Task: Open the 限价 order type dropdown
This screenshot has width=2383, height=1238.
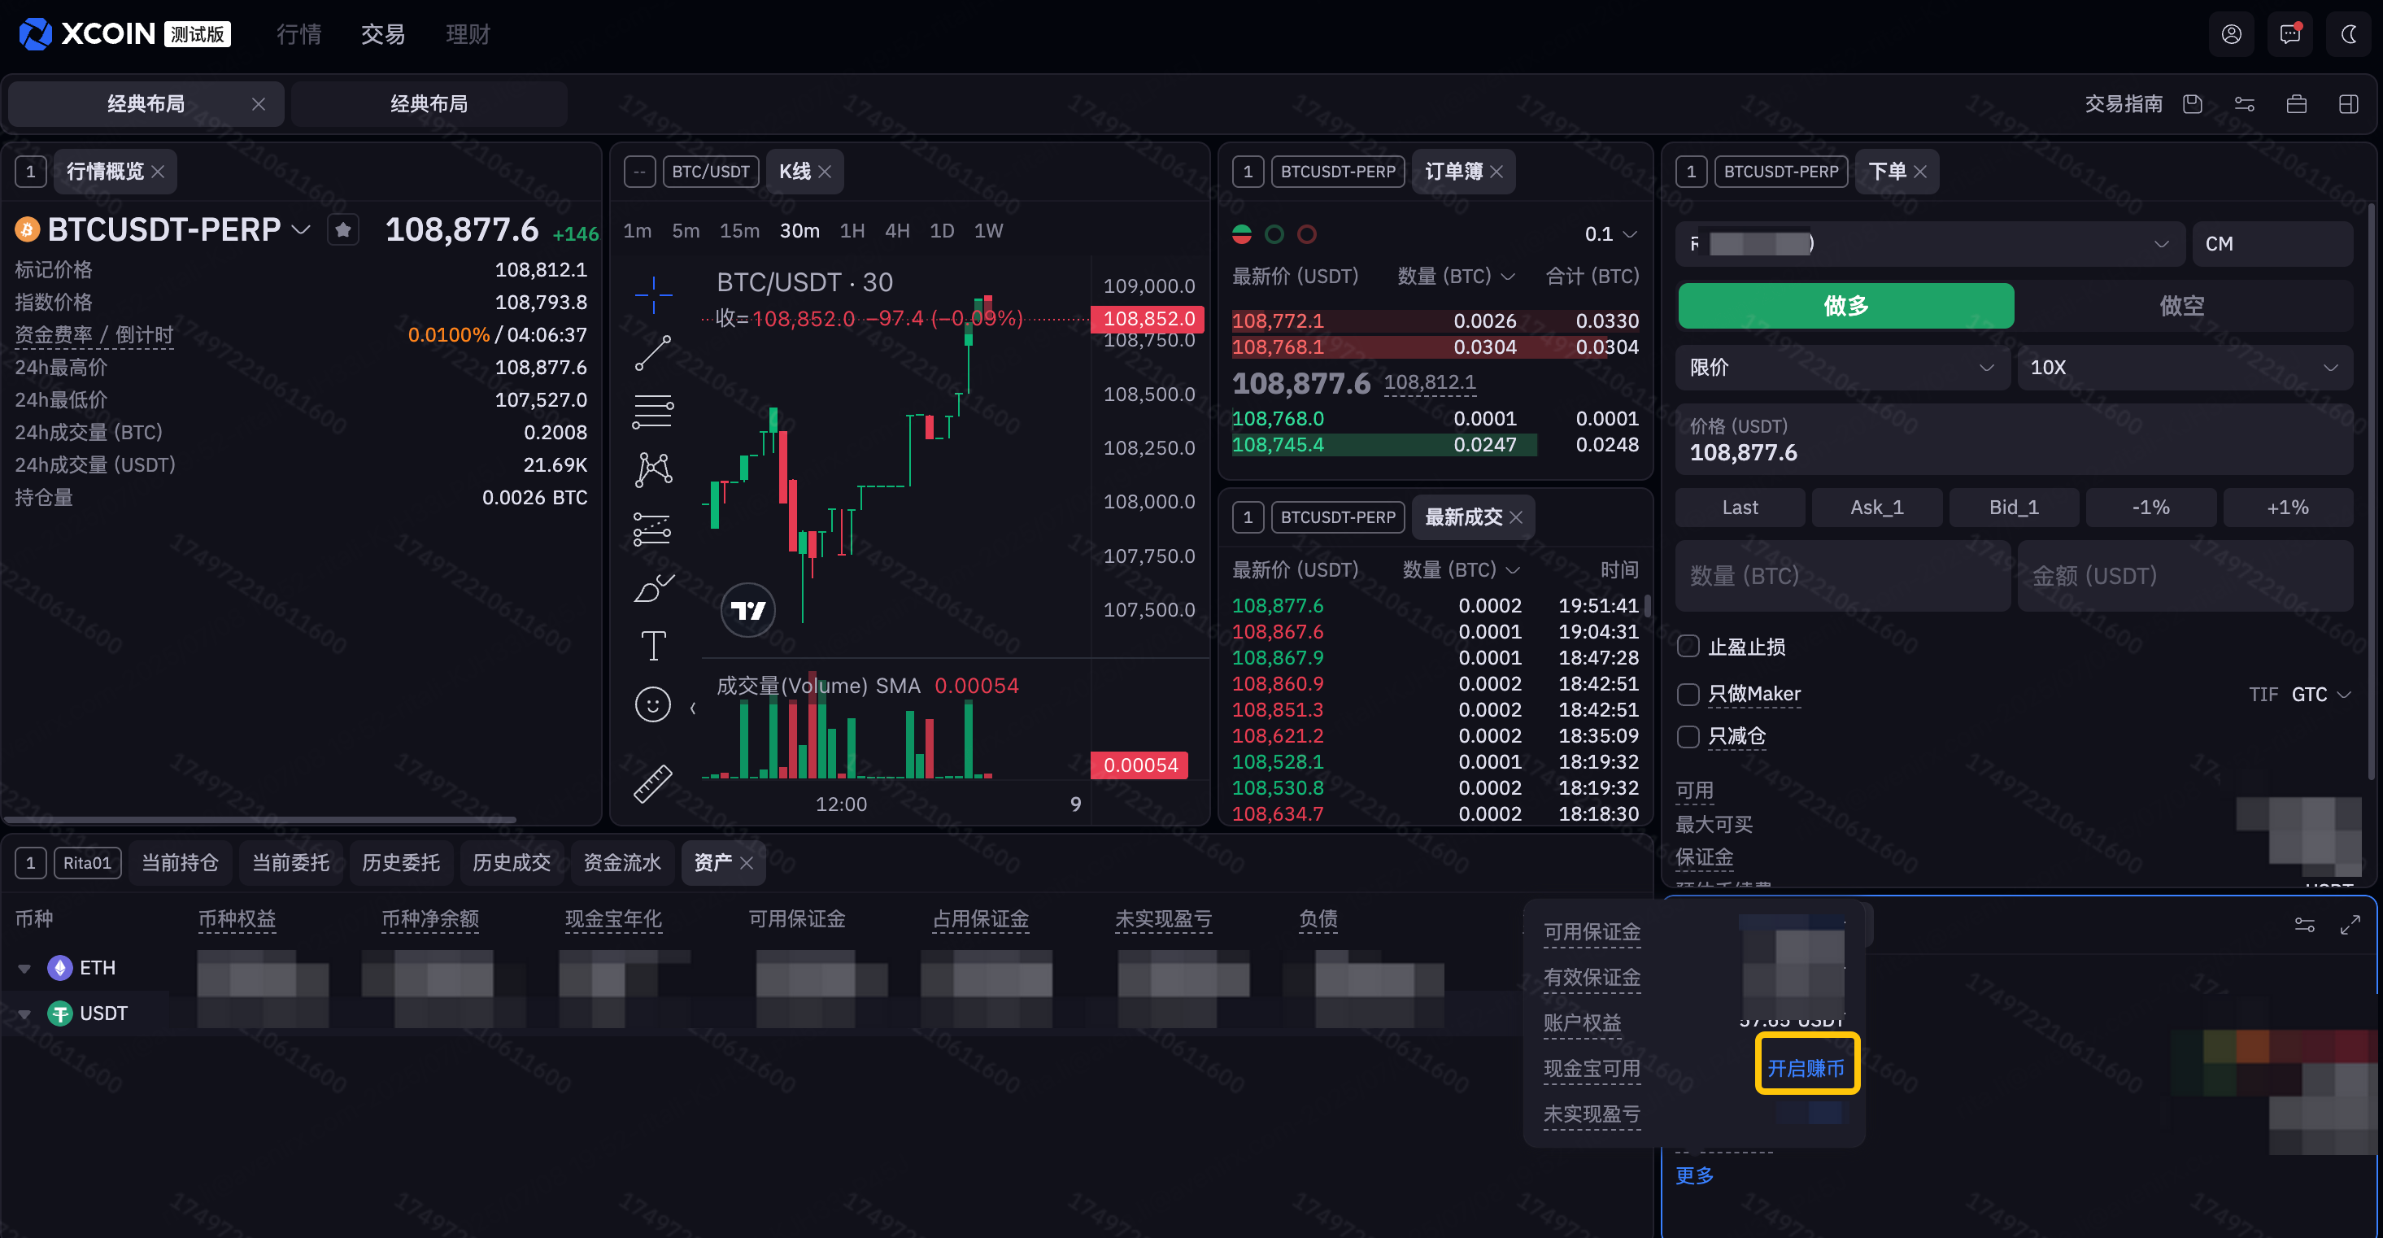Action: pos(1841,368)
